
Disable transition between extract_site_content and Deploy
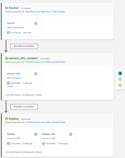[x=24, y=107]
